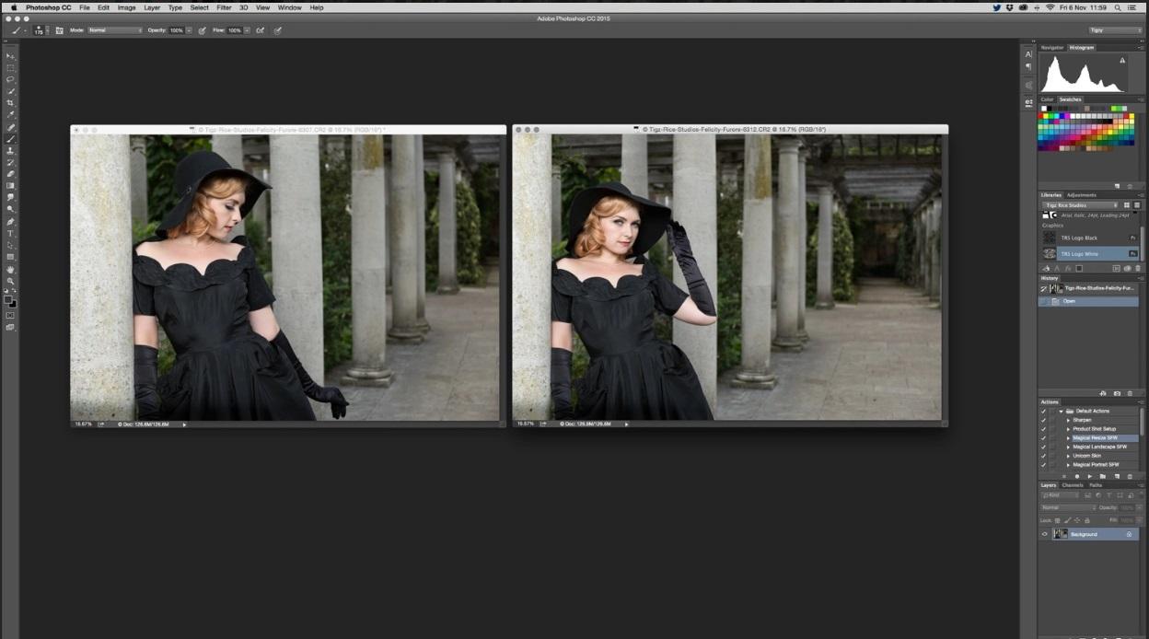
Task: Select the Pen tool
Action: [x=11, y=222]
